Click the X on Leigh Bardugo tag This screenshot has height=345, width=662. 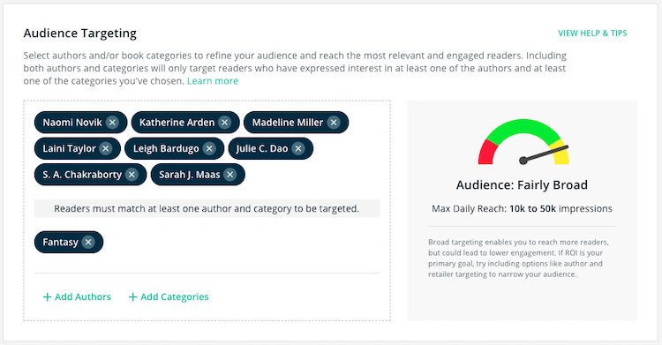(209, 148)
